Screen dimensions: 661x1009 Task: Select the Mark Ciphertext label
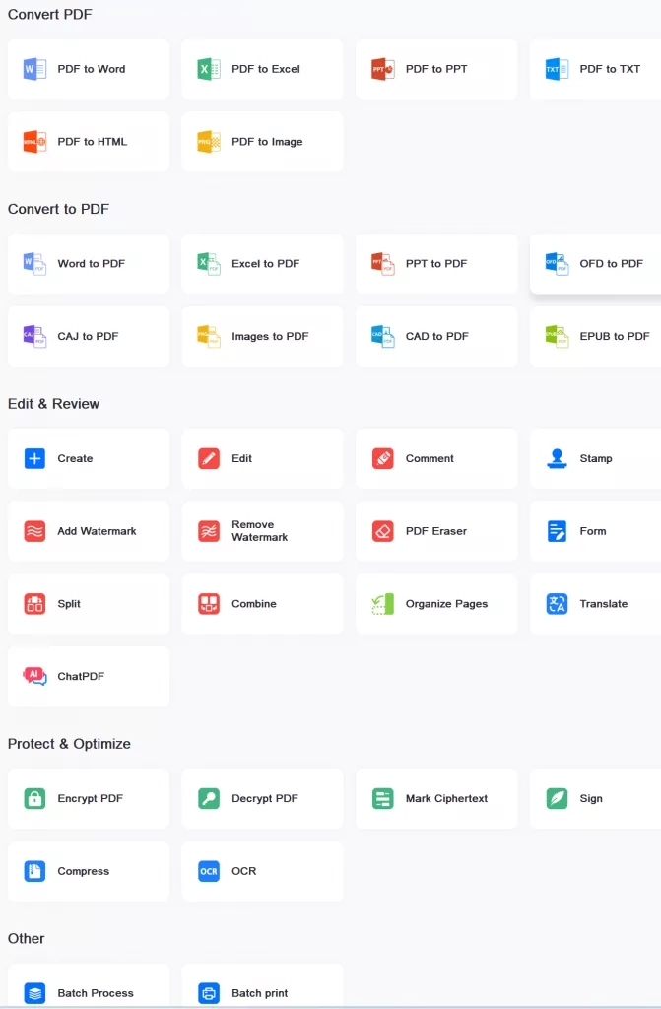[446, 798]
